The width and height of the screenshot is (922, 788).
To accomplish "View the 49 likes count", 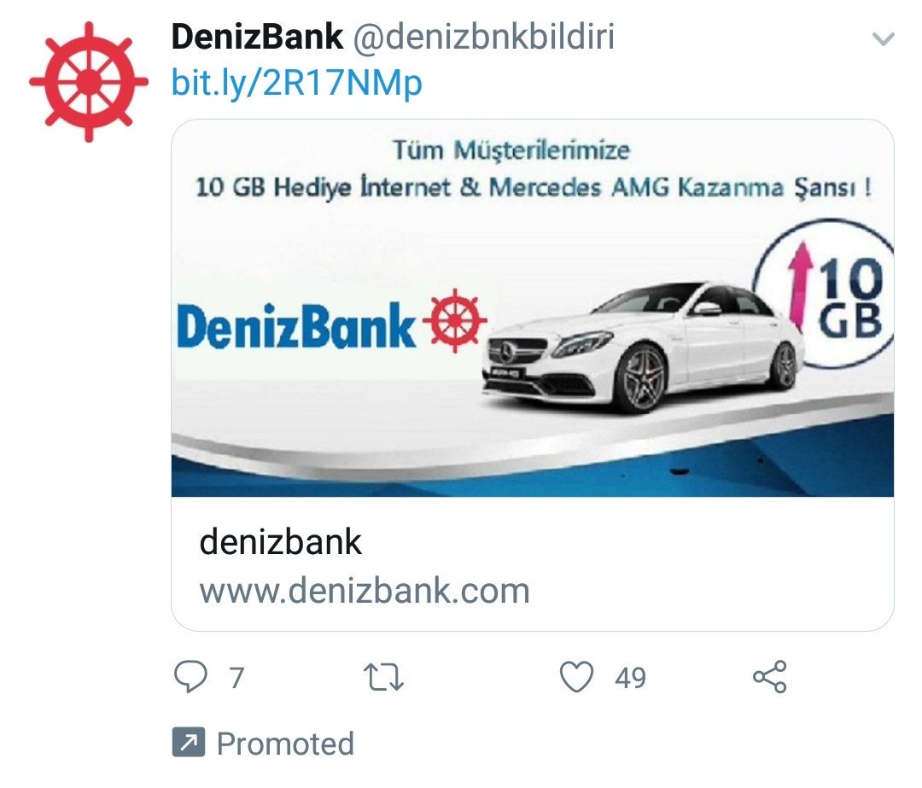I will coord(630,678).
